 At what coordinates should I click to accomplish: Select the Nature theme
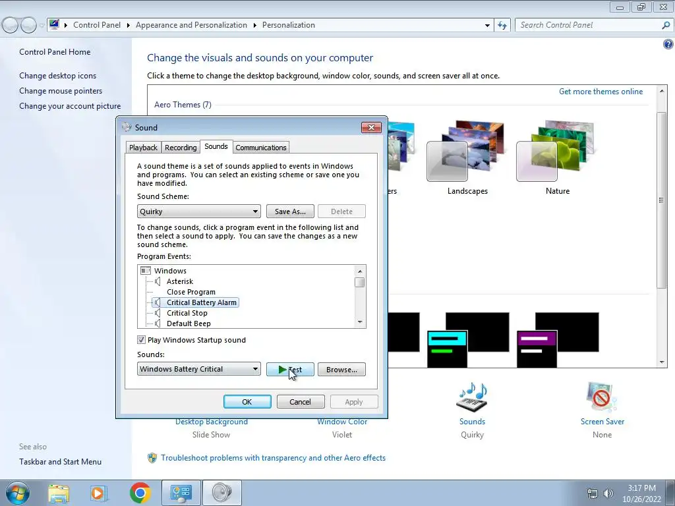click(557, 157)
